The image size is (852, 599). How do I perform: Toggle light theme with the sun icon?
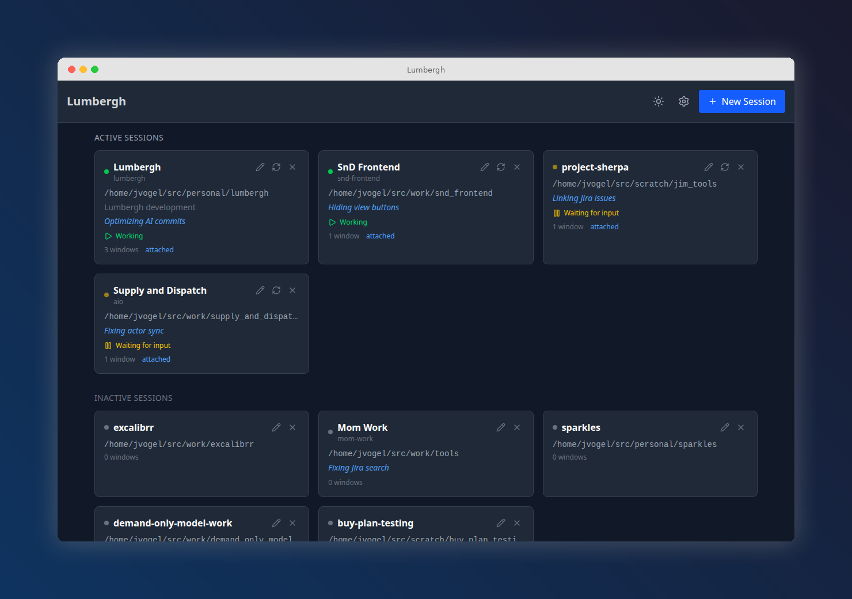tap(658, 101)
